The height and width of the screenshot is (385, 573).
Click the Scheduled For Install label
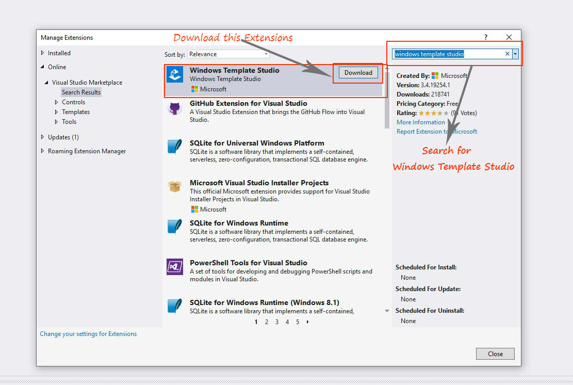426,267
